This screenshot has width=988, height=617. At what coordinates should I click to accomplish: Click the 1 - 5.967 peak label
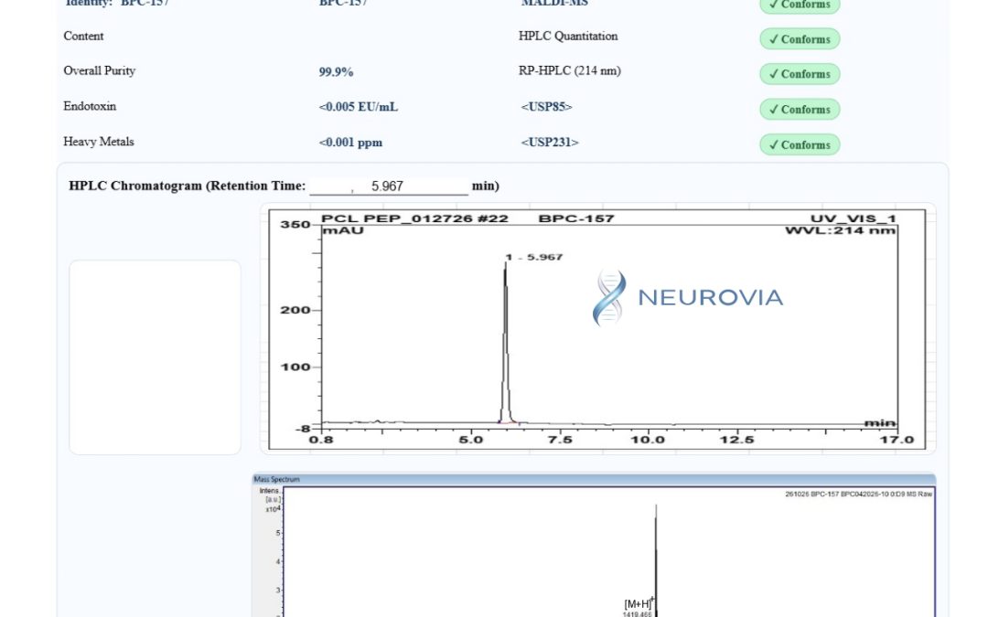pos(533,257)
